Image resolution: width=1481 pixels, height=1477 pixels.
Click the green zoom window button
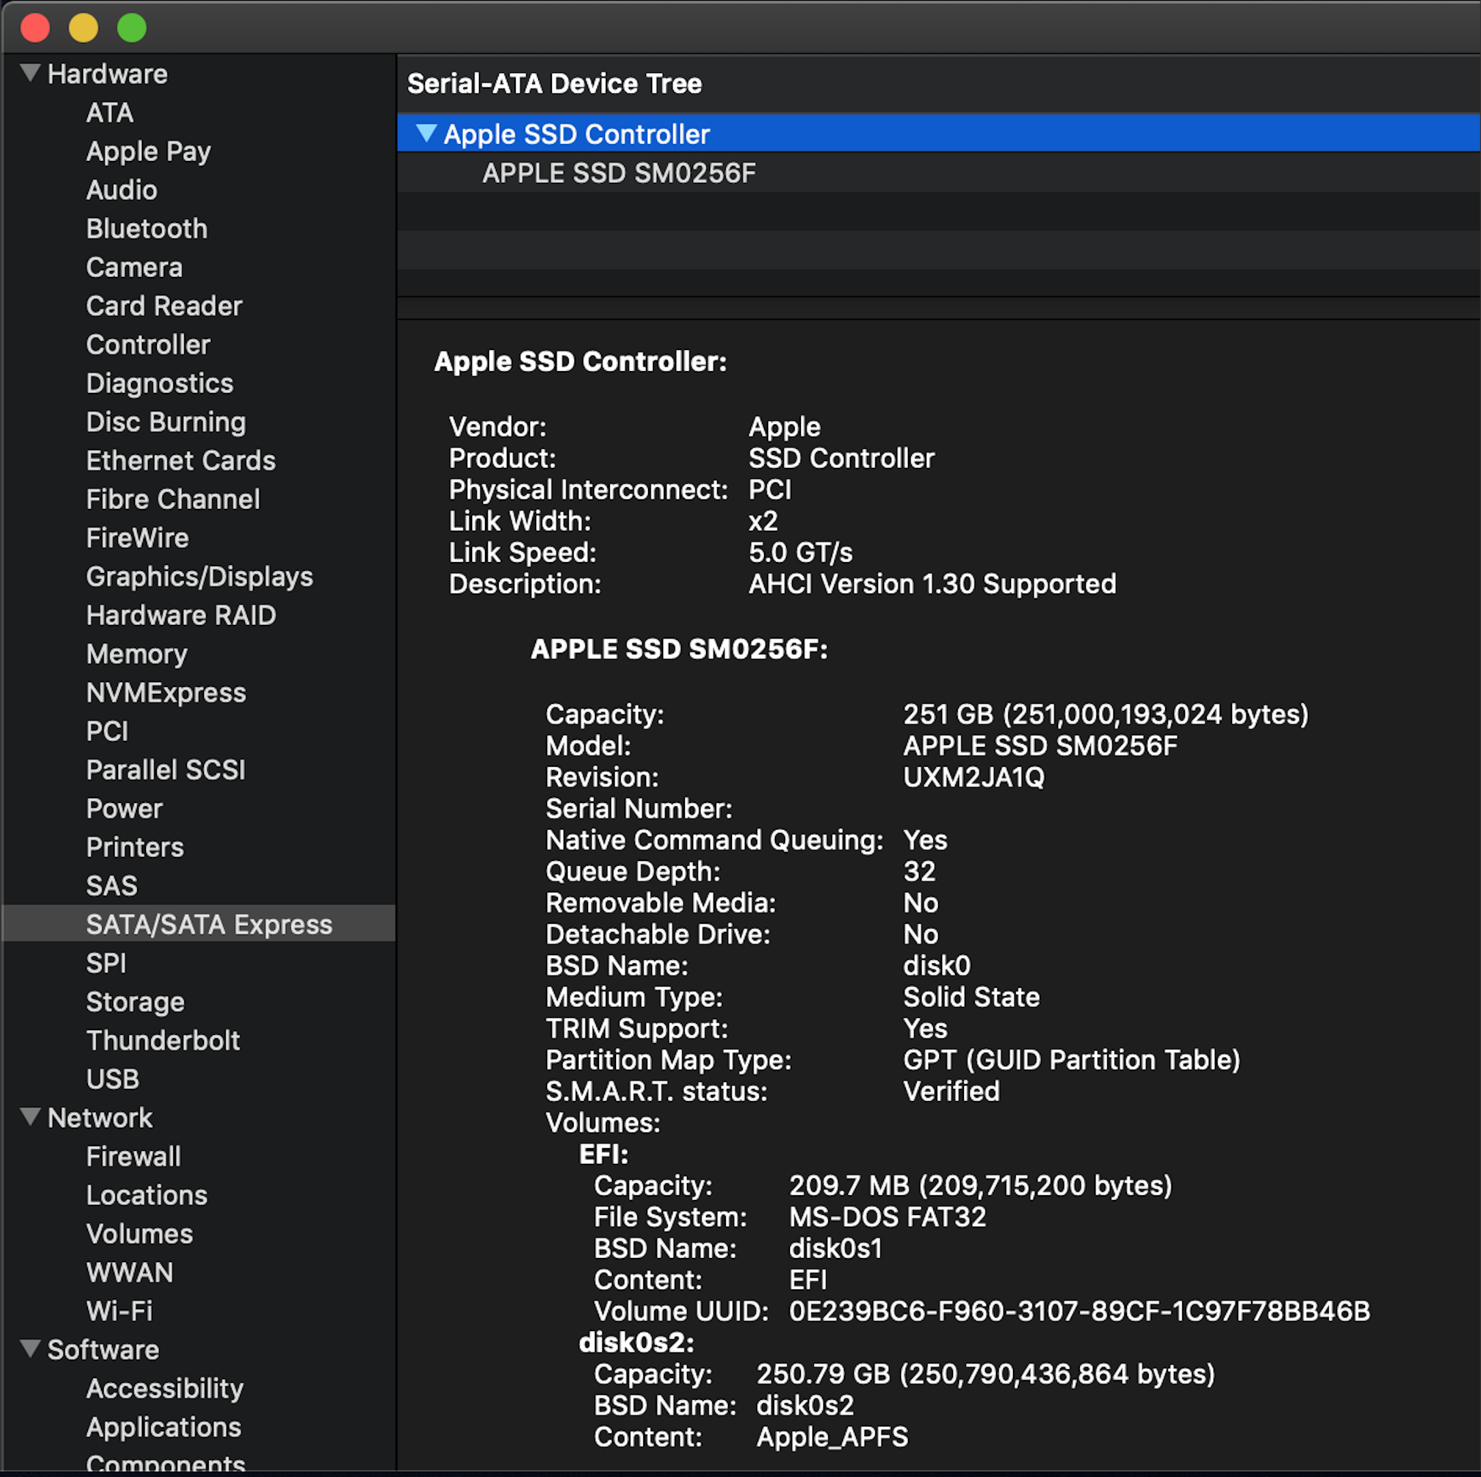131,27
